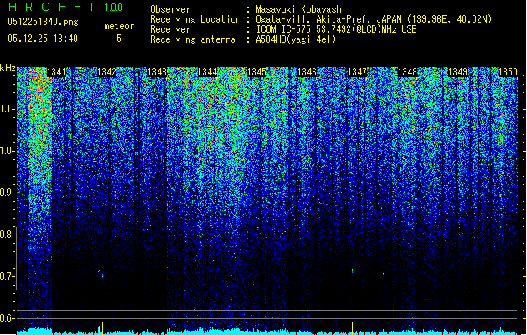
Task: Click the meteor echo just after 1342
Action: [x=101, y=274]
